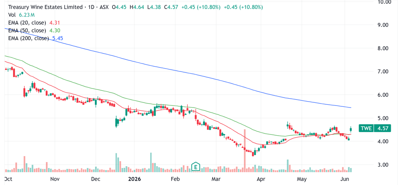Click the blue EMA 200 line

pyautogui.click(x=179, y=71)
